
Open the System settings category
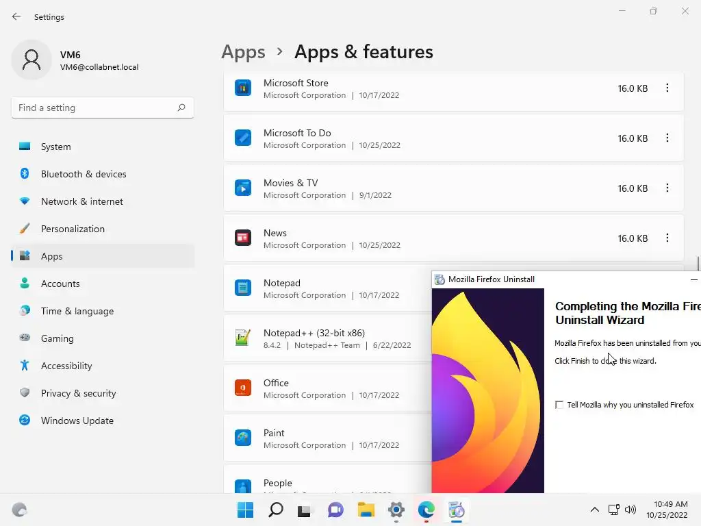(x=103, y=147)
